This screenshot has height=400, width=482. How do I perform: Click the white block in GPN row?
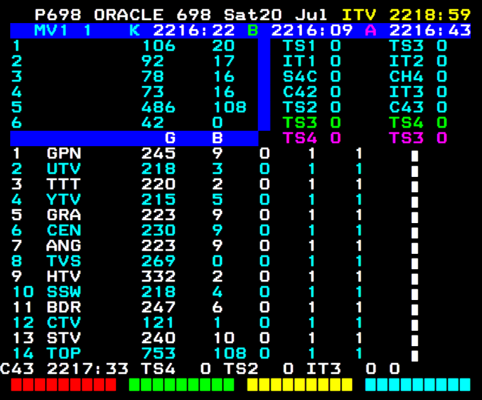pos(415,156)
